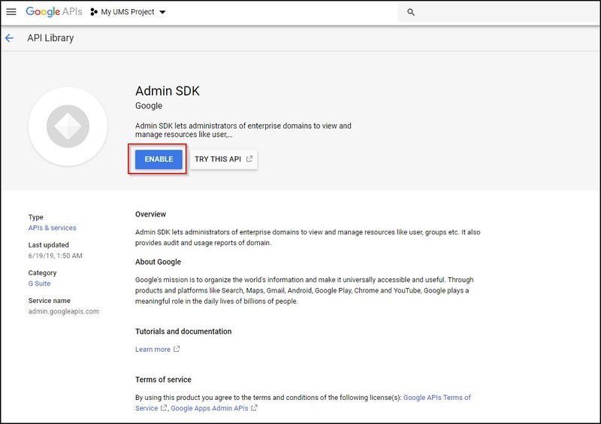Viewport: 601px width, 424px height.
Task: Expand the My UMS Project dropdown arrow
Action: pos(163,13)
